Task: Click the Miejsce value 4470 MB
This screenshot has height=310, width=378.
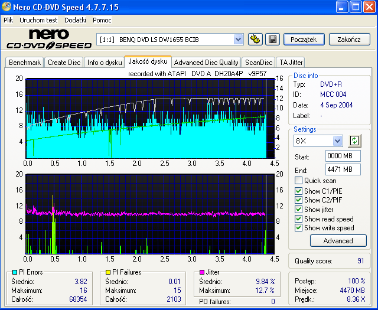Action: tap(352, 291)
